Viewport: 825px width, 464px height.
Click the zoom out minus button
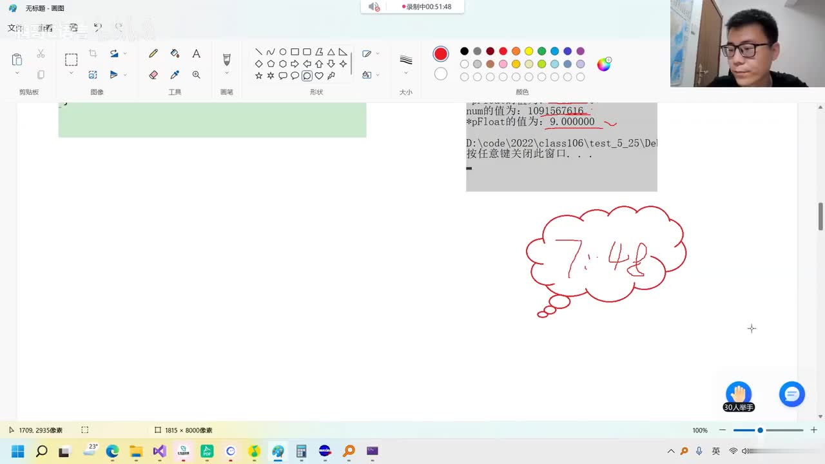pyautogui.click(x=723, y=430)
